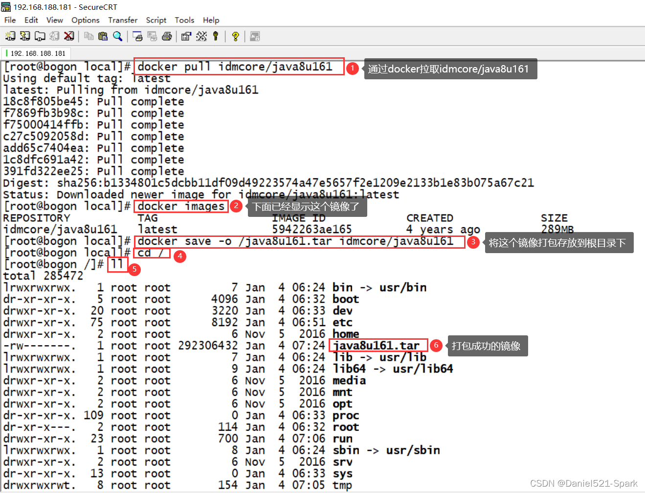Click the 'media' directory name
The height and width of the screenshot is (493, 645).
349,380
